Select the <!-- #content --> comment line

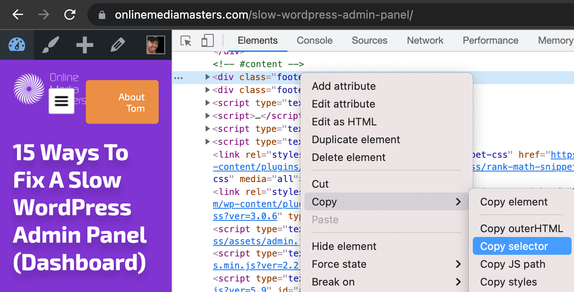tap(258, 64)
